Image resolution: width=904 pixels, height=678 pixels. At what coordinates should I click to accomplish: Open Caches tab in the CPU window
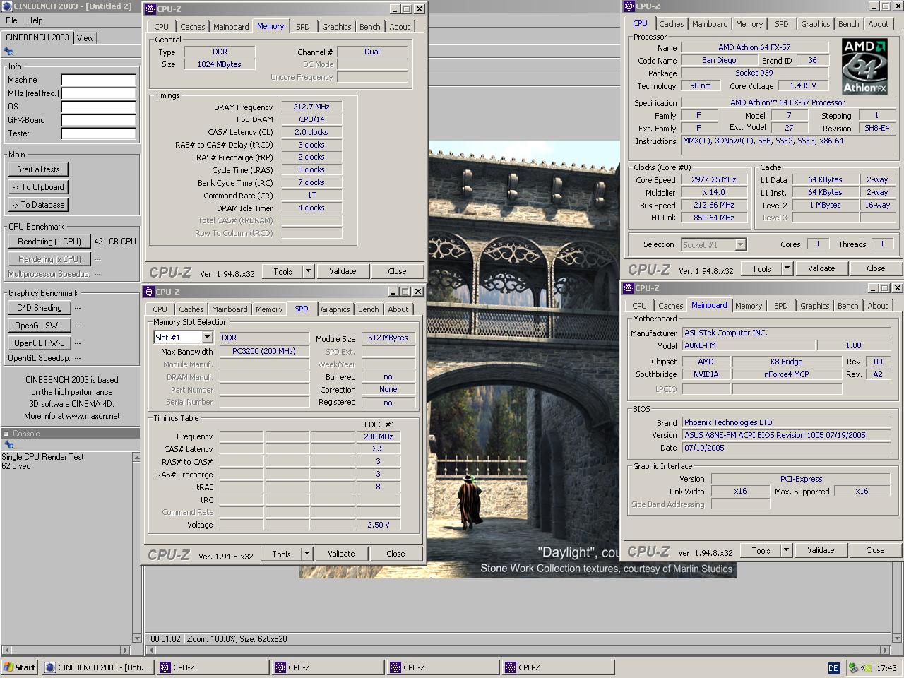tap(671, 24)
